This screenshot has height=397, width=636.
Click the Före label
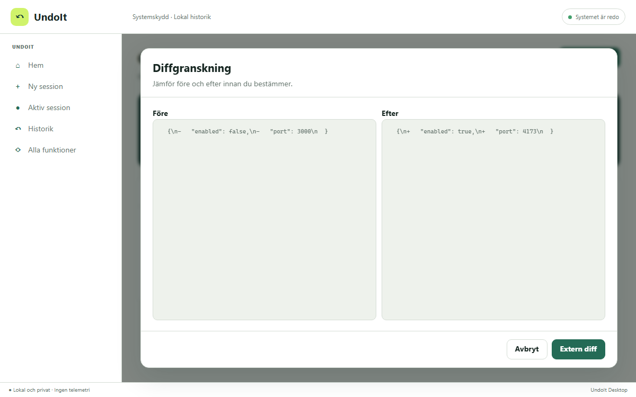161,113
